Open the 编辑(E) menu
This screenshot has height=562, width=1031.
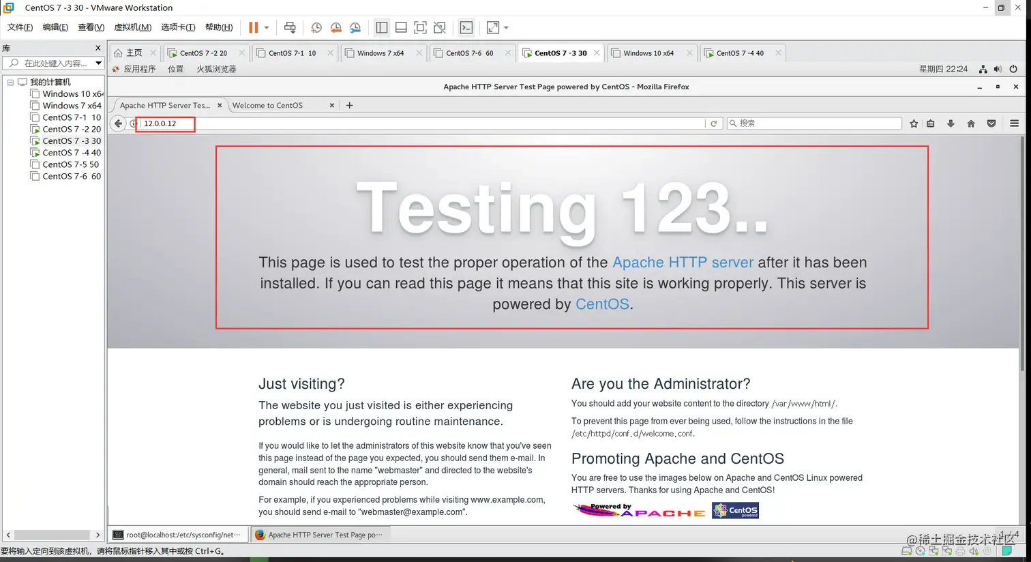tap(55, 27)
